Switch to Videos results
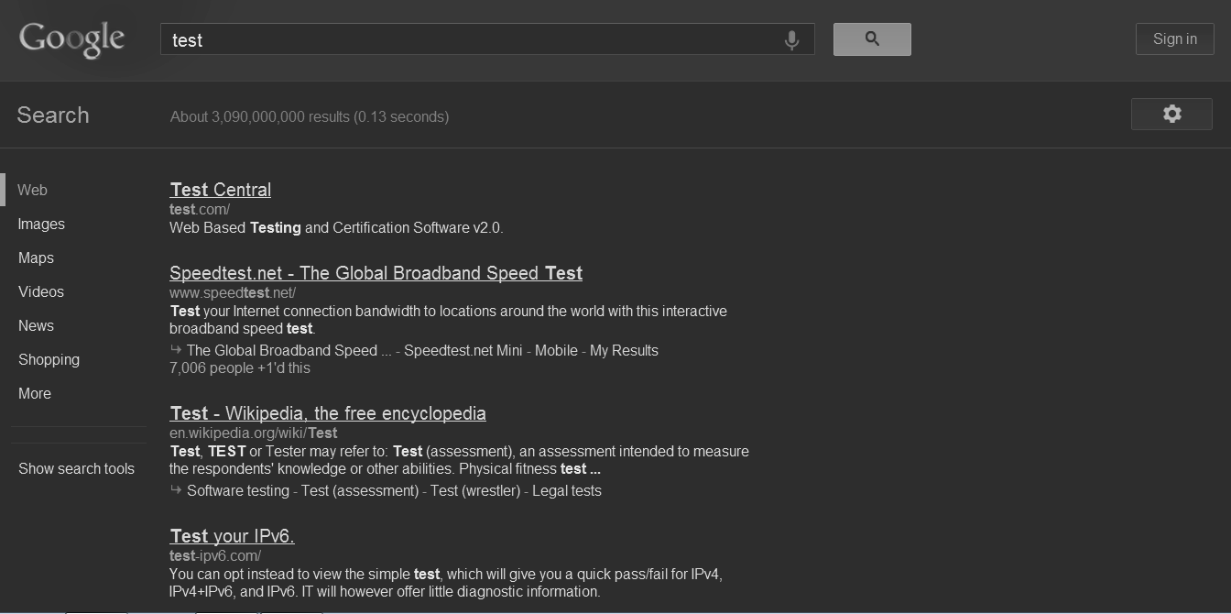This screenshot has height=614, width=1231. tap(41, 291)
